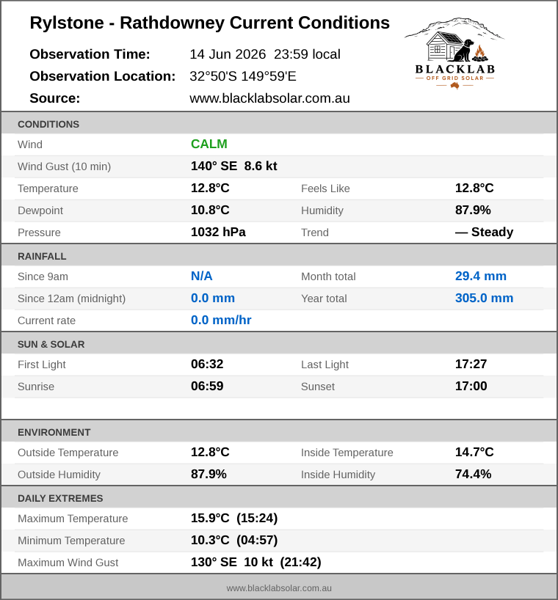The height and width of the screenshot is (600, 558).
Task: Click the observation time 14 Jun 2026 23:59 local
Action: click(x=265, y=54)
